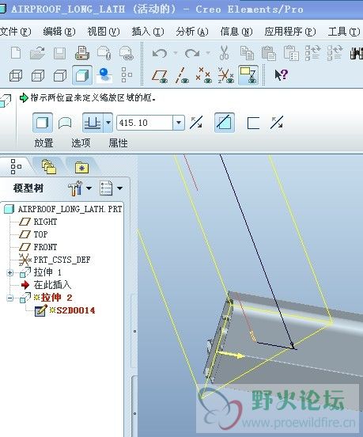The image size is (363, 437).
Task: Click the depth value field 415.10
Action: pos(145,123)
